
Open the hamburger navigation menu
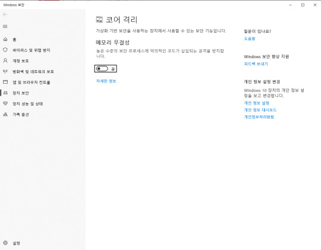[x=5, y=26]
